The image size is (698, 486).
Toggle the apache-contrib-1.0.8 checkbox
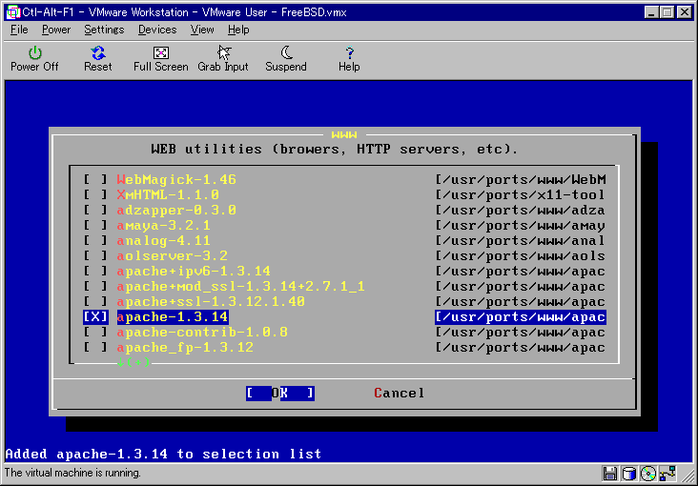pos(95,332)
